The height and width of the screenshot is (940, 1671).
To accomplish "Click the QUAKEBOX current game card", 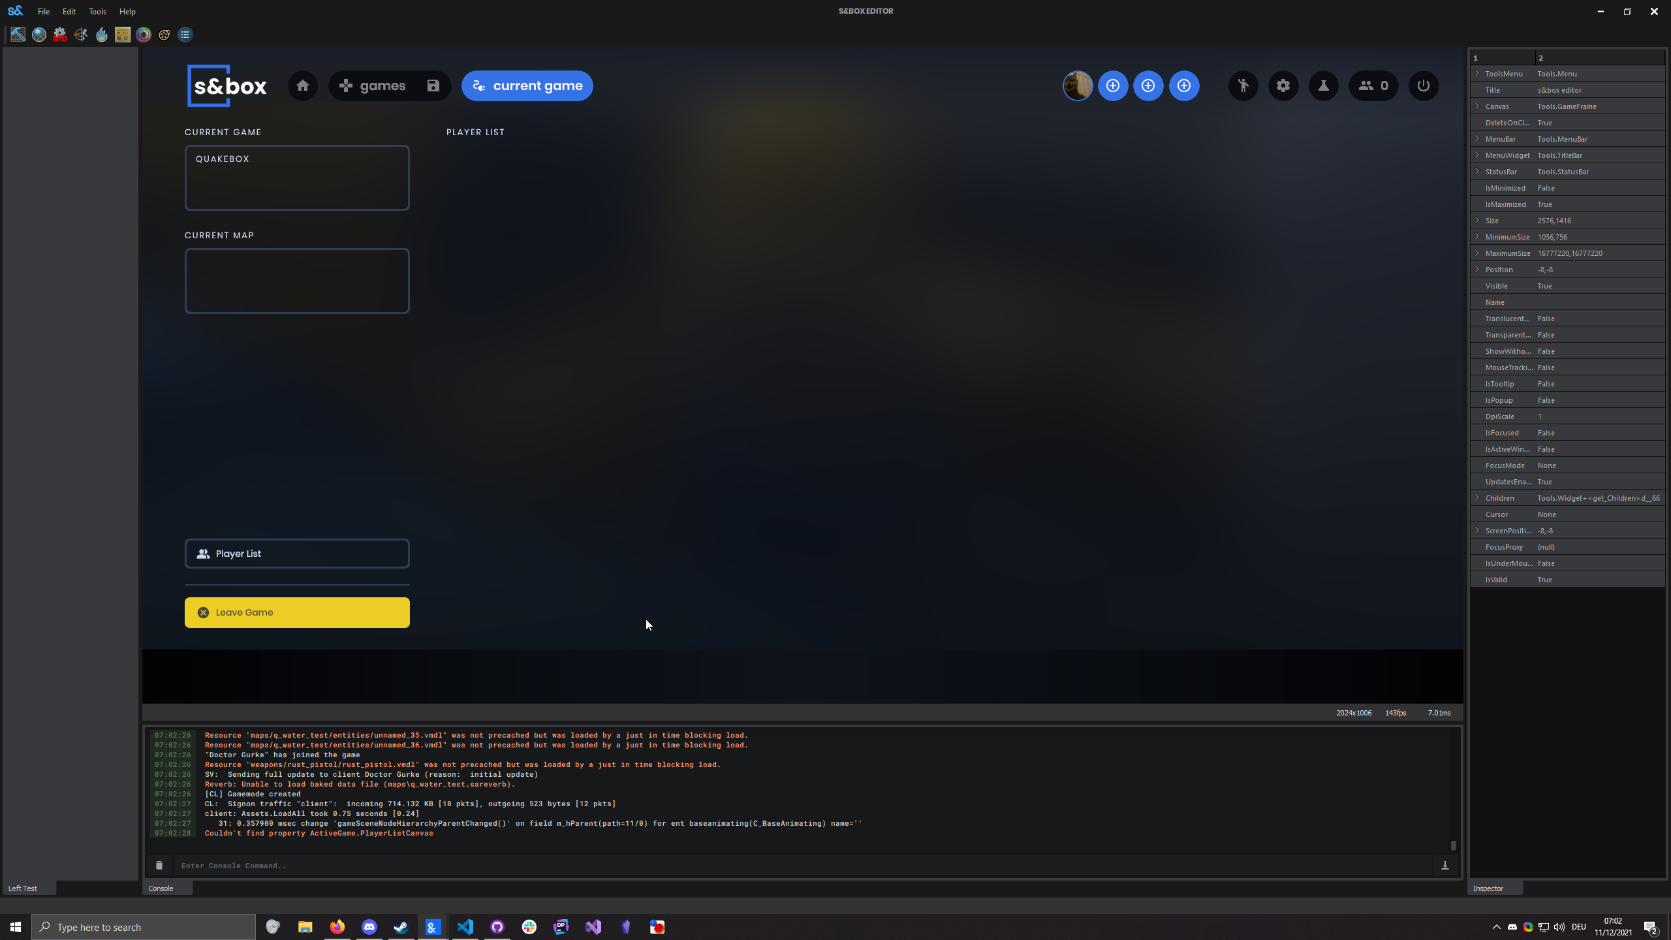I will pyautogui.click(x=297, y=178).
